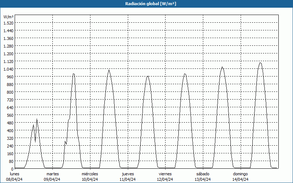The width and height of the screenshot is (293, 183).
Task: Select the 240 y-axis label
Action: 10,146
